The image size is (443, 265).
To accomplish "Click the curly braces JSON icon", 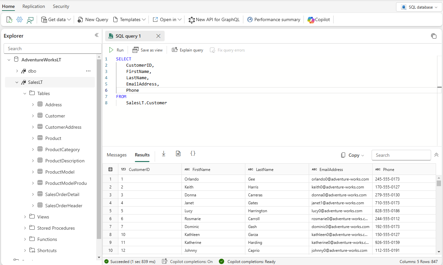I will tap(193, 153).
